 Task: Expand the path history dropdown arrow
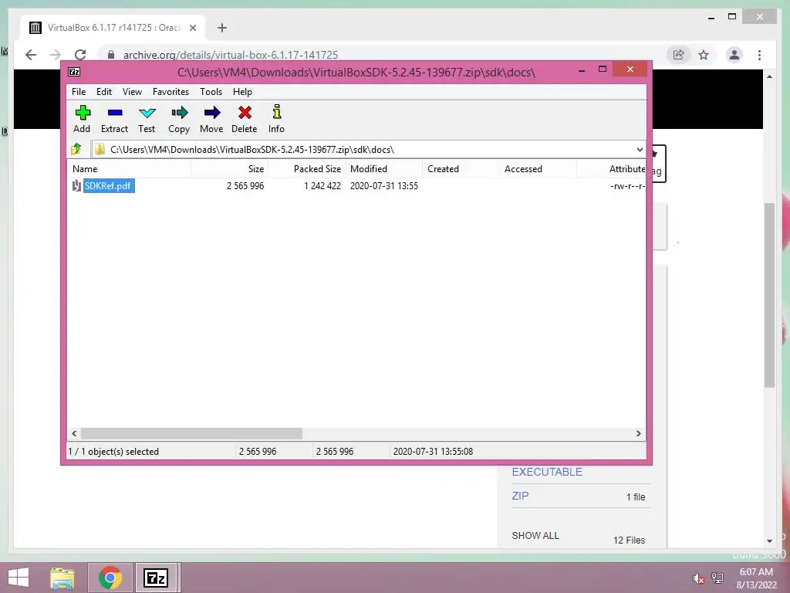[640, 150]
